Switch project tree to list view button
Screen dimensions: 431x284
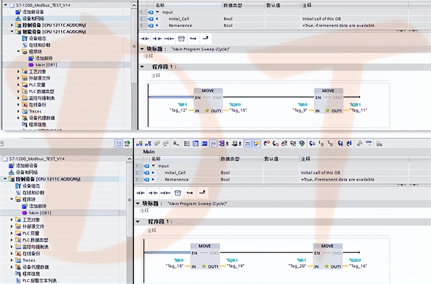click(x=118, y=144)
